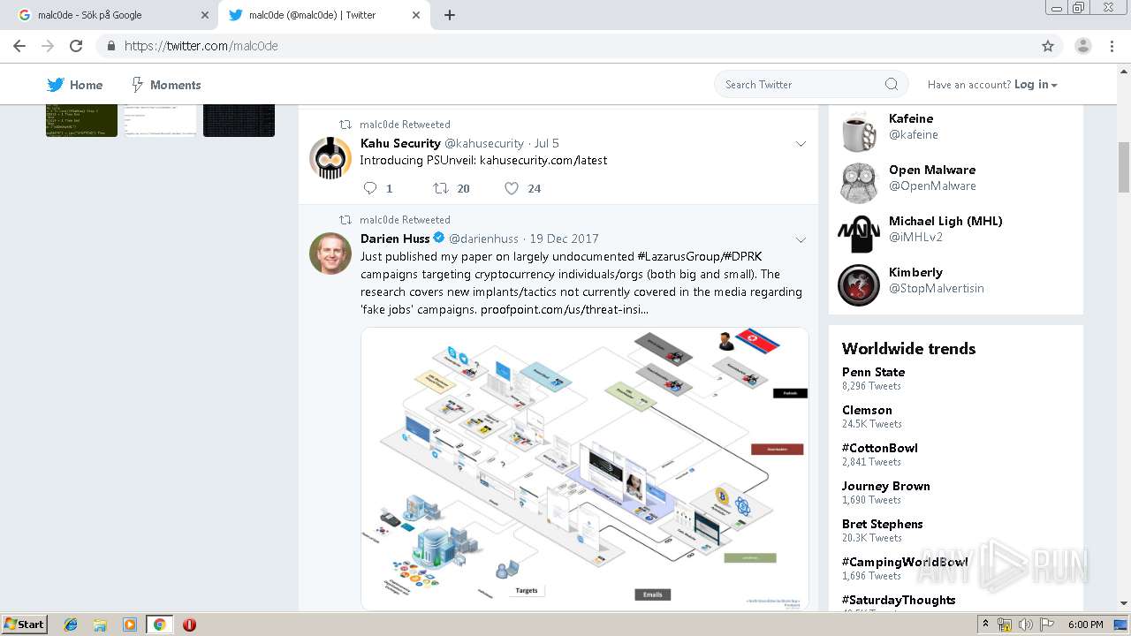Open the green code media thumbnail
1131x636 pixels.
[x=81, y=121]
